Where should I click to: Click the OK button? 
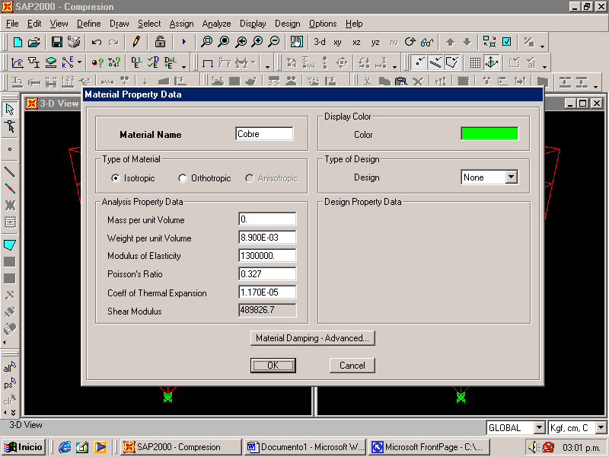[273, 366]
